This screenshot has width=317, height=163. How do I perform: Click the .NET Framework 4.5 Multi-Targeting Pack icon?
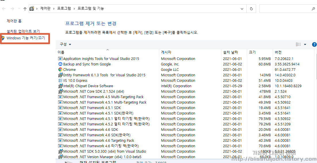coord(60,97)
